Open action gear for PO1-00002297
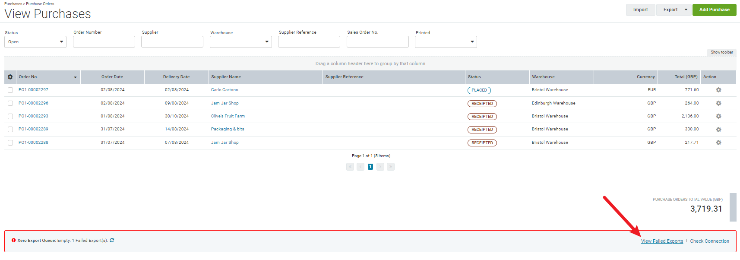740x260 pixels. click(718, 90)
